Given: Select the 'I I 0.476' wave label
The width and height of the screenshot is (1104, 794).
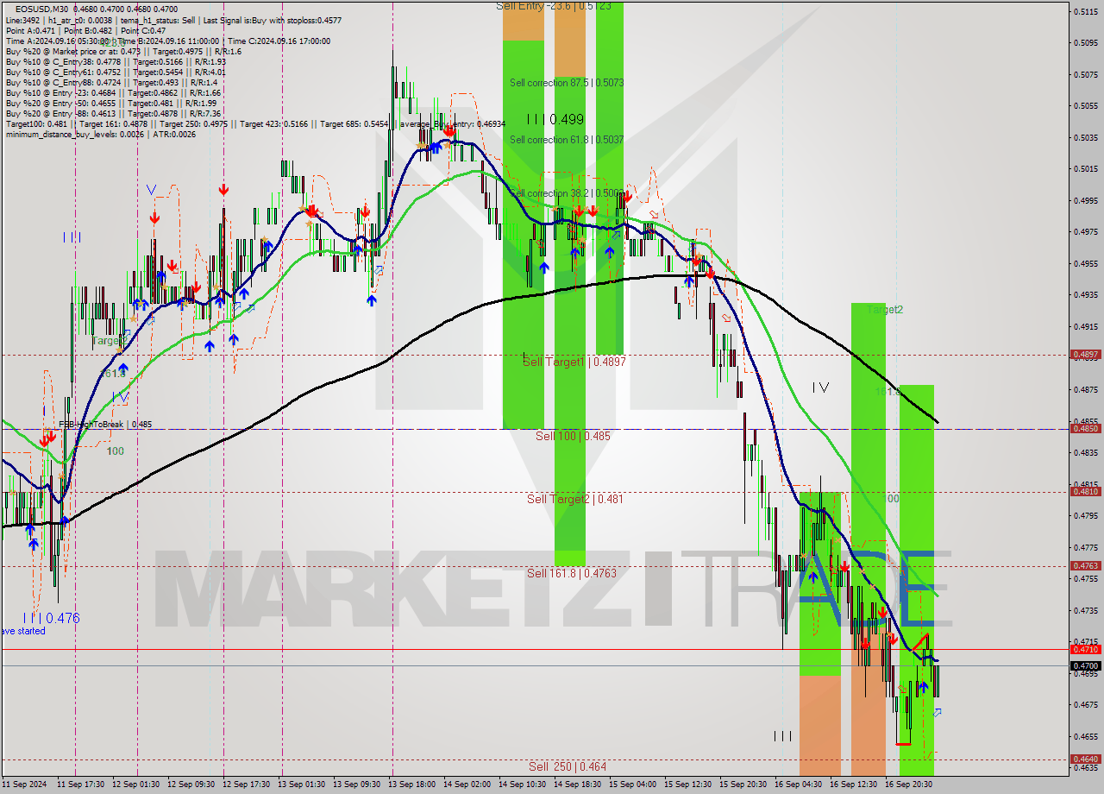Looking at the screenshot, I should click(51, 618).
